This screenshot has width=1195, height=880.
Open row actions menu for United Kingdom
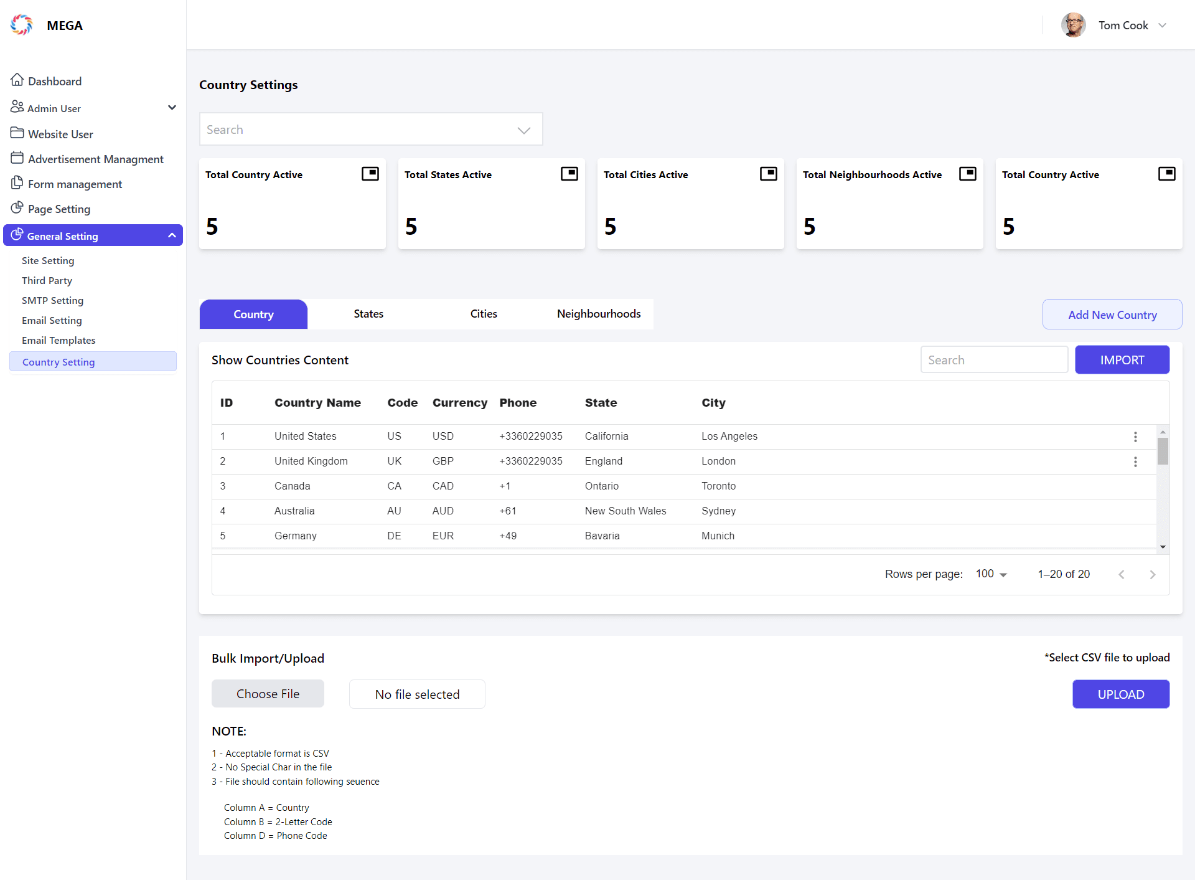[1135, 461]
